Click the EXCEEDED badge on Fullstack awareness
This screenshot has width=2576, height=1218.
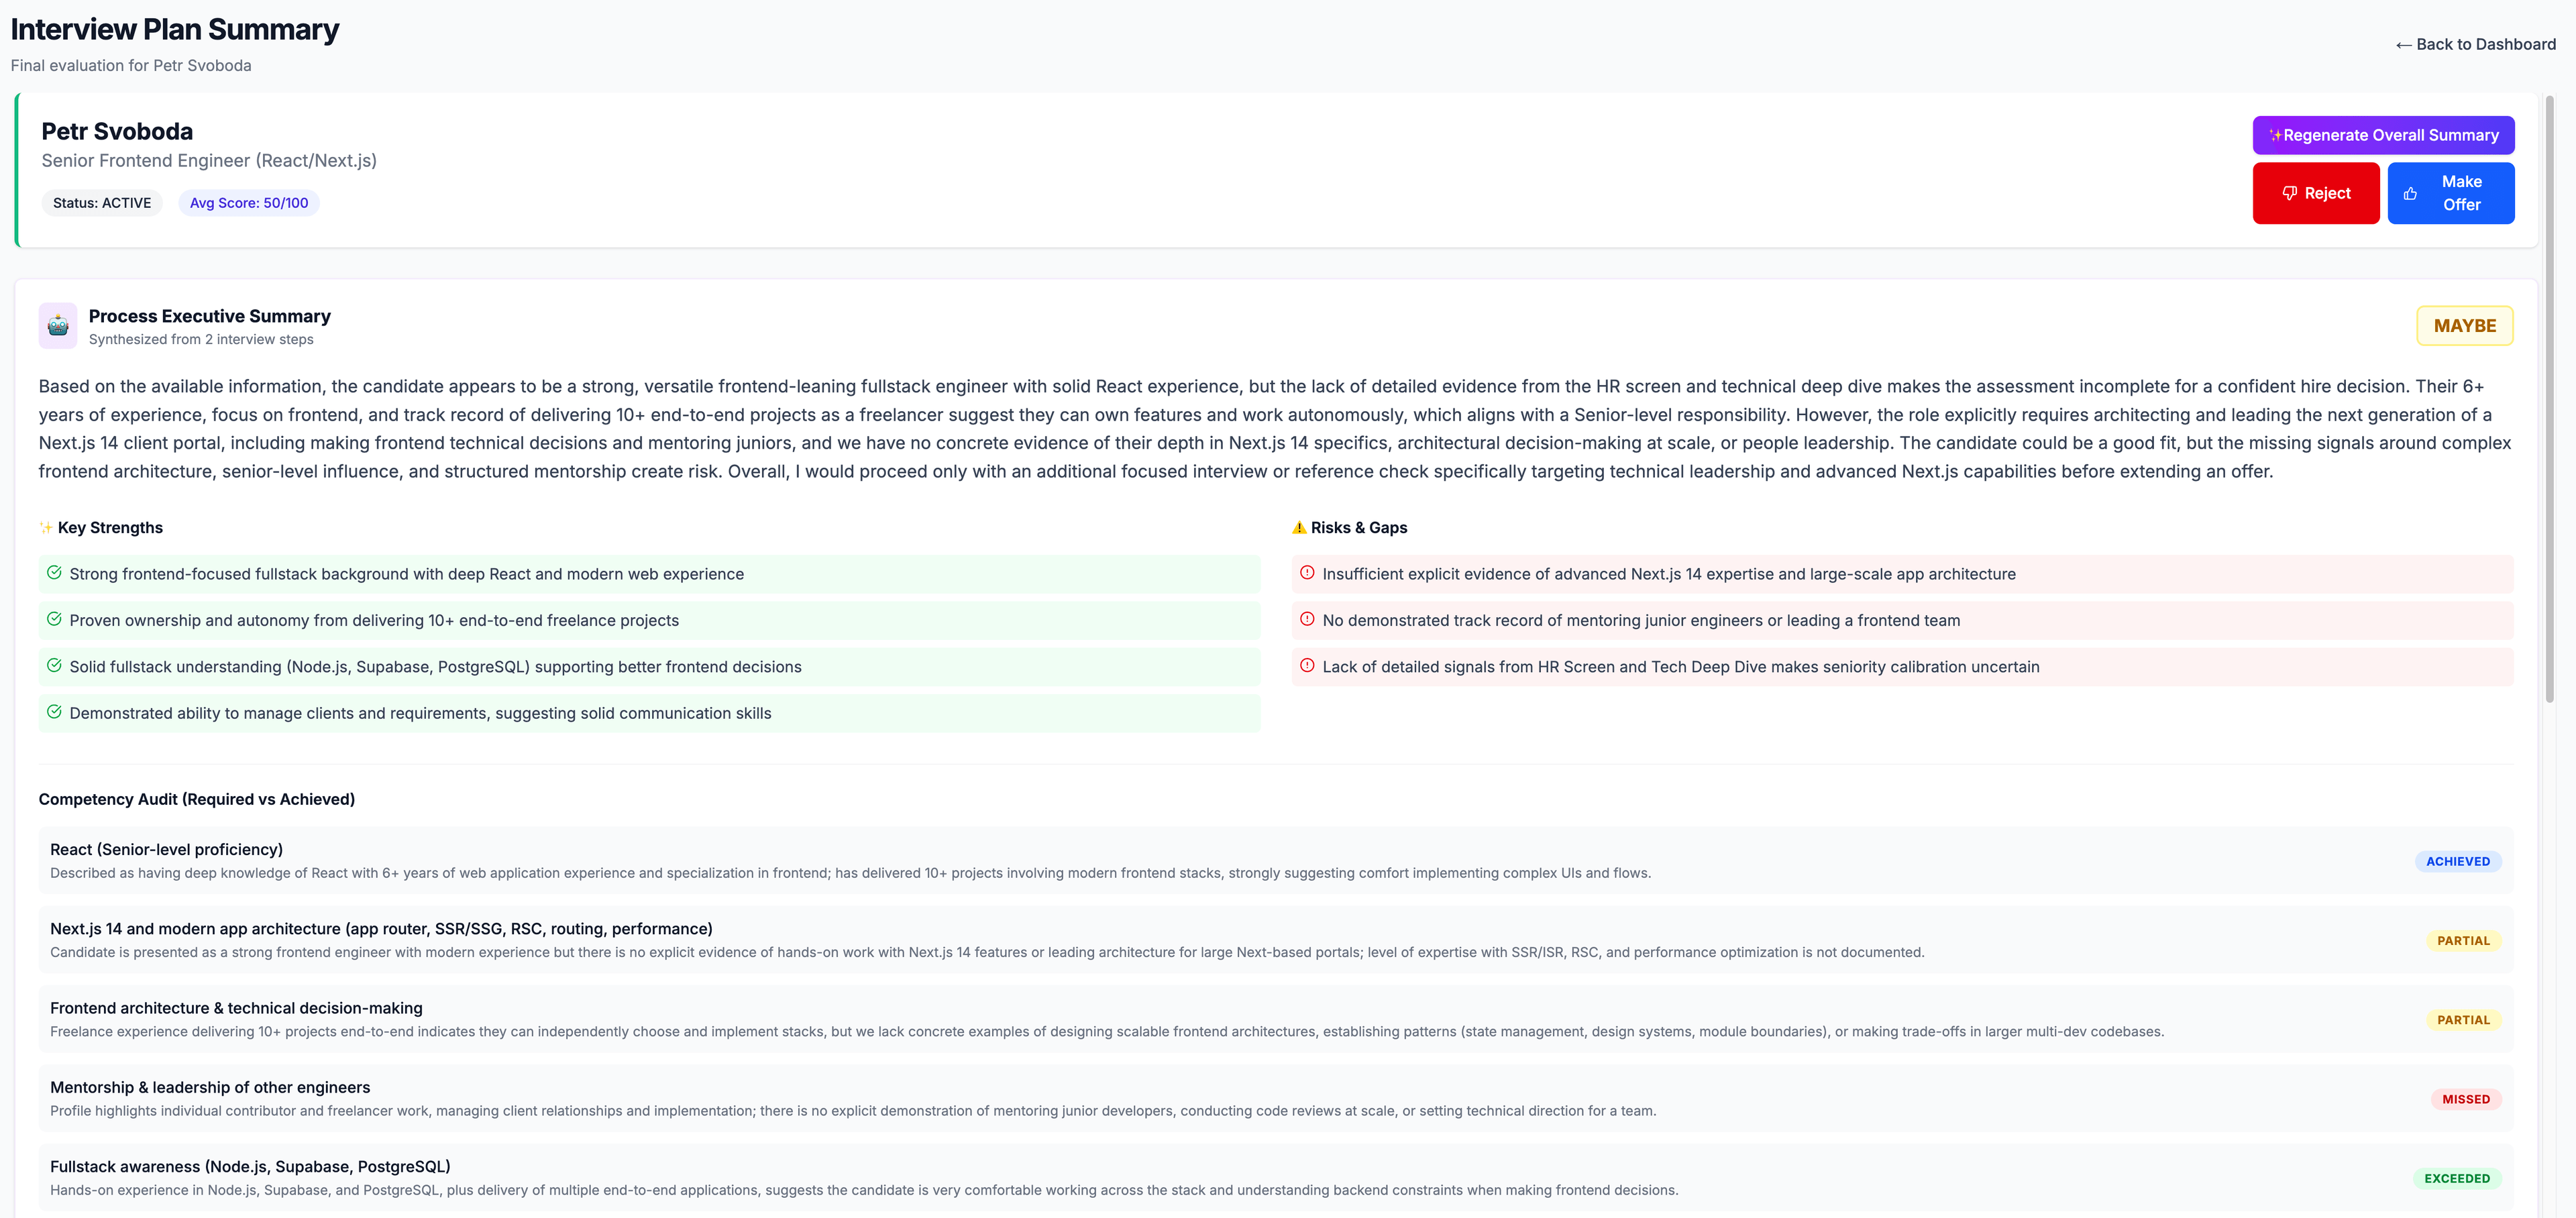coord(2458,1178)
